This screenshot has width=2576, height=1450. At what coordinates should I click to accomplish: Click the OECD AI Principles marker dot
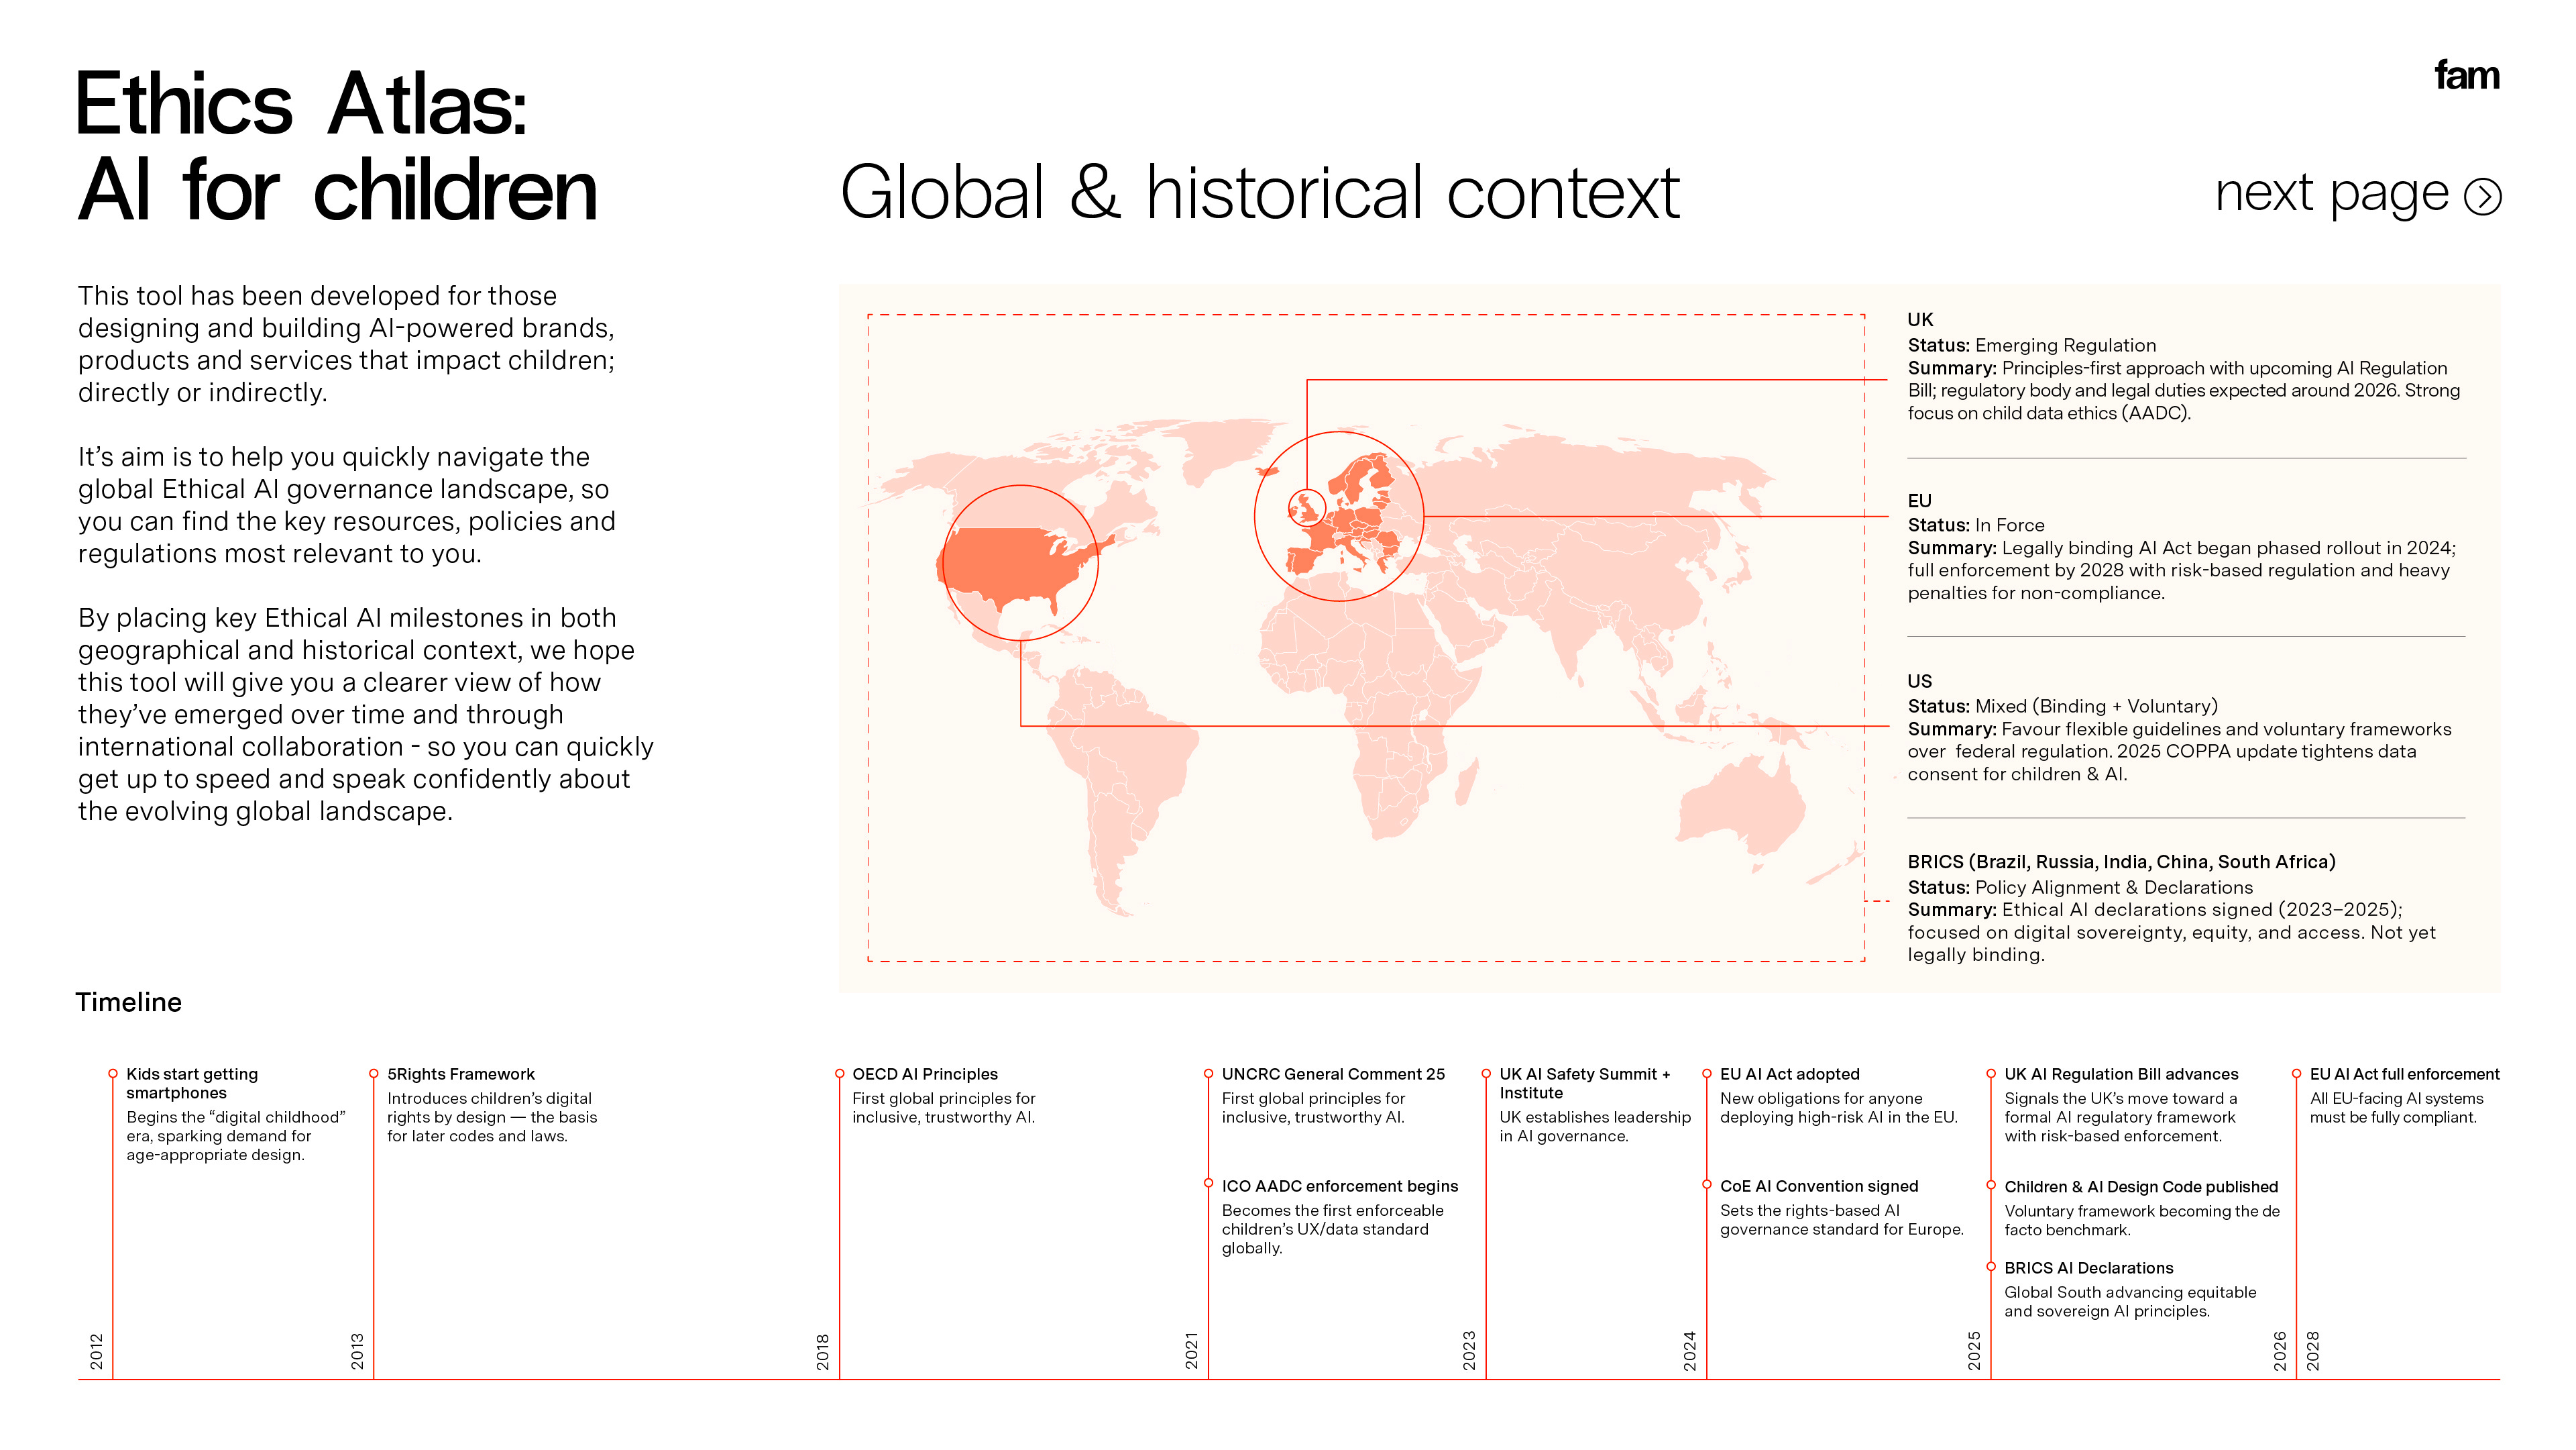tap(840, 1074)
